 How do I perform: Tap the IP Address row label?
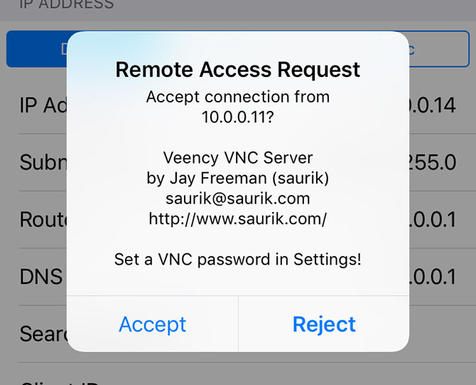pyautogui.click(x=43, y=105)
